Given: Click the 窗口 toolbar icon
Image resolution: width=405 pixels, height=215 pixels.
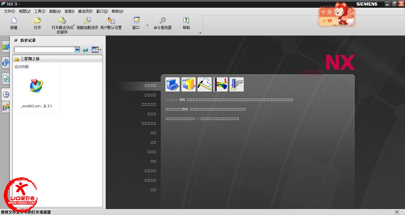Looking at the screenshot, I should pos(136,20).
